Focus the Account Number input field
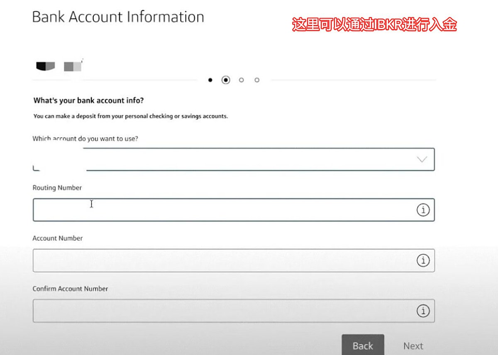 [234, 260]
